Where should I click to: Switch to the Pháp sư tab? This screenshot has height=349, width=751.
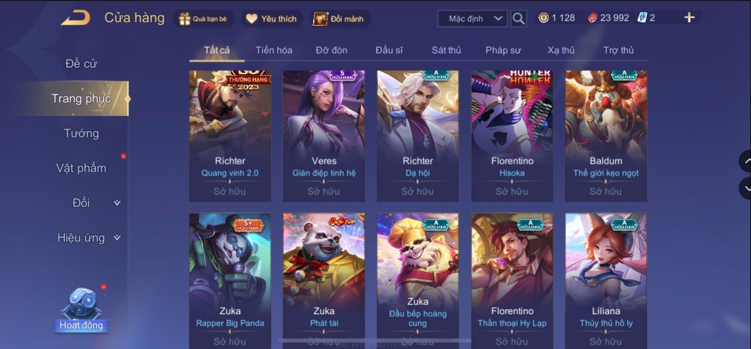click(x=503, y=50)
